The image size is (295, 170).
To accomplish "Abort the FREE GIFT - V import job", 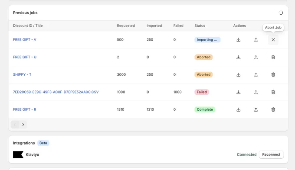I will coord(273,40).
